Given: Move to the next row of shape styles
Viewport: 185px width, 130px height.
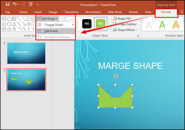Looking at the screenshot, I should coord(110,24).
